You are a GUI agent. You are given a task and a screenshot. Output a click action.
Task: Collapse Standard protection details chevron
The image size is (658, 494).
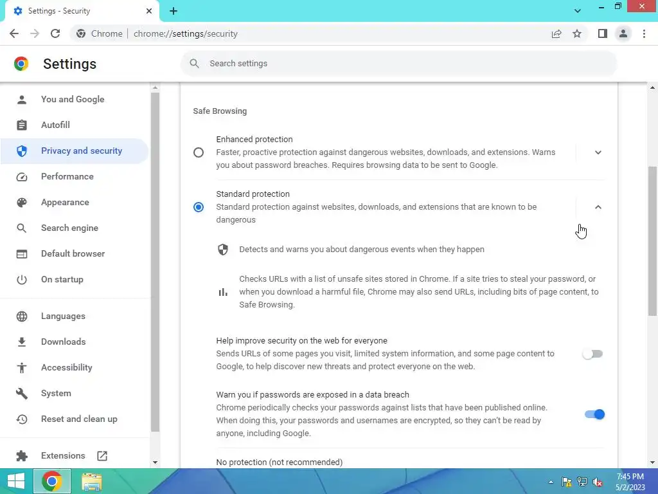point(598,207)
